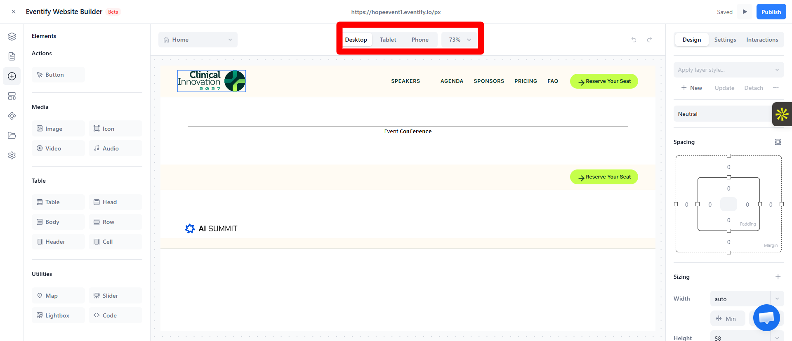
Task: Click Update layer style
Action: pos(724,88)
